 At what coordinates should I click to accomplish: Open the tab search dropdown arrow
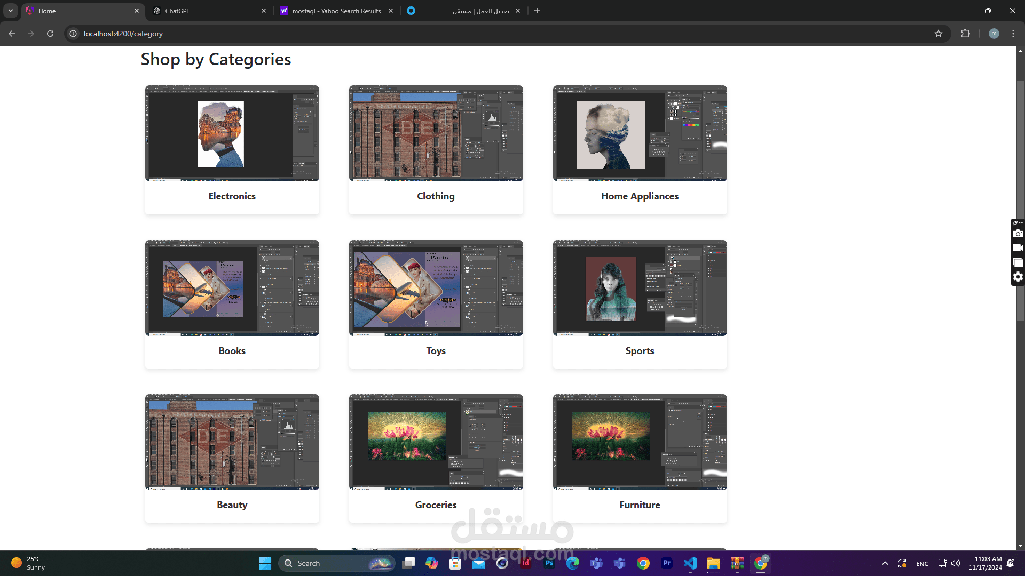click(x=11, y=11)
